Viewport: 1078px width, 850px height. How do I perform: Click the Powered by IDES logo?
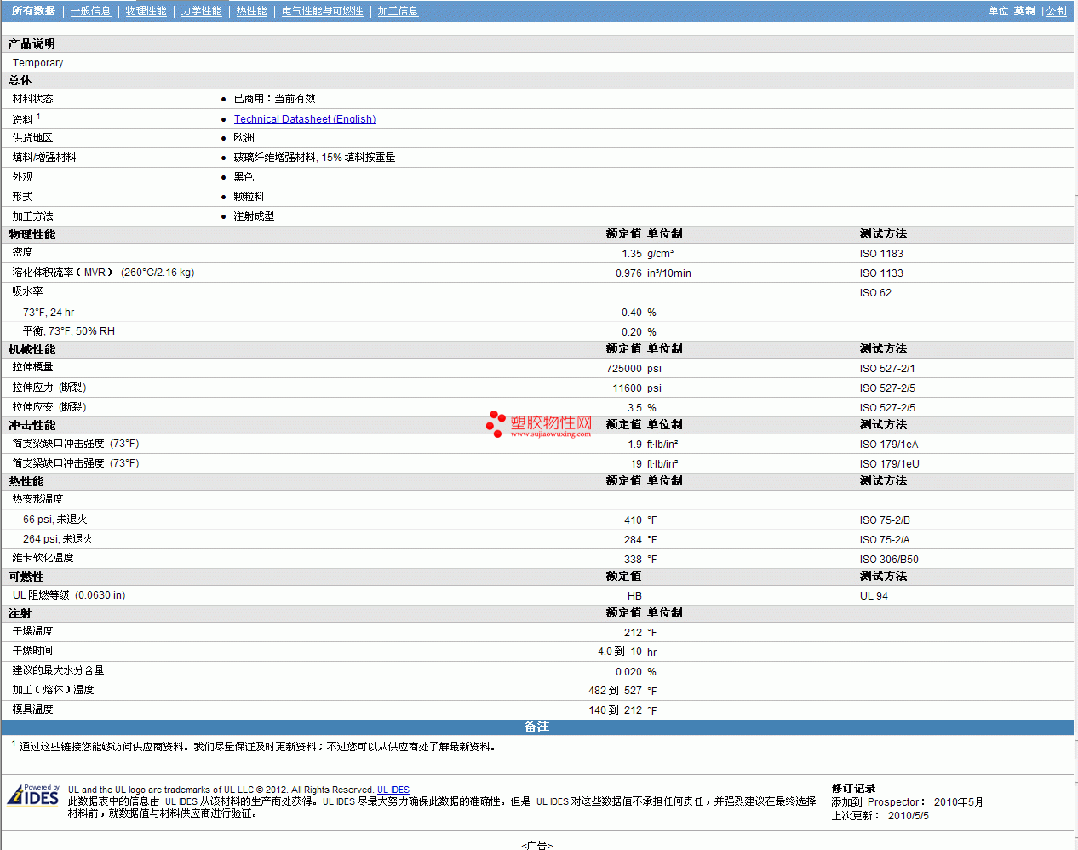33,795
